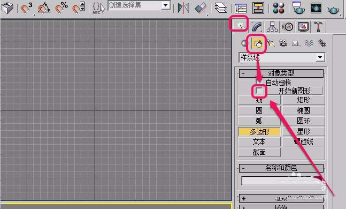
Task: Switch to the Modify panel tab
Action: coord(257,27)
